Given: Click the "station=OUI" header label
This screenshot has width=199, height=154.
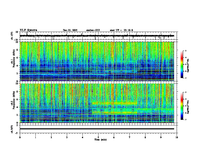Looking at the screenshot, I should (93, 30).
